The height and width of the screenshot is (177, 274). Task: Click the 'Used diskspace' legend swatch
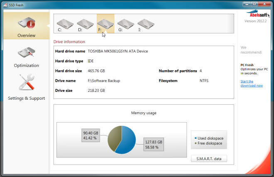pos(196,138)
